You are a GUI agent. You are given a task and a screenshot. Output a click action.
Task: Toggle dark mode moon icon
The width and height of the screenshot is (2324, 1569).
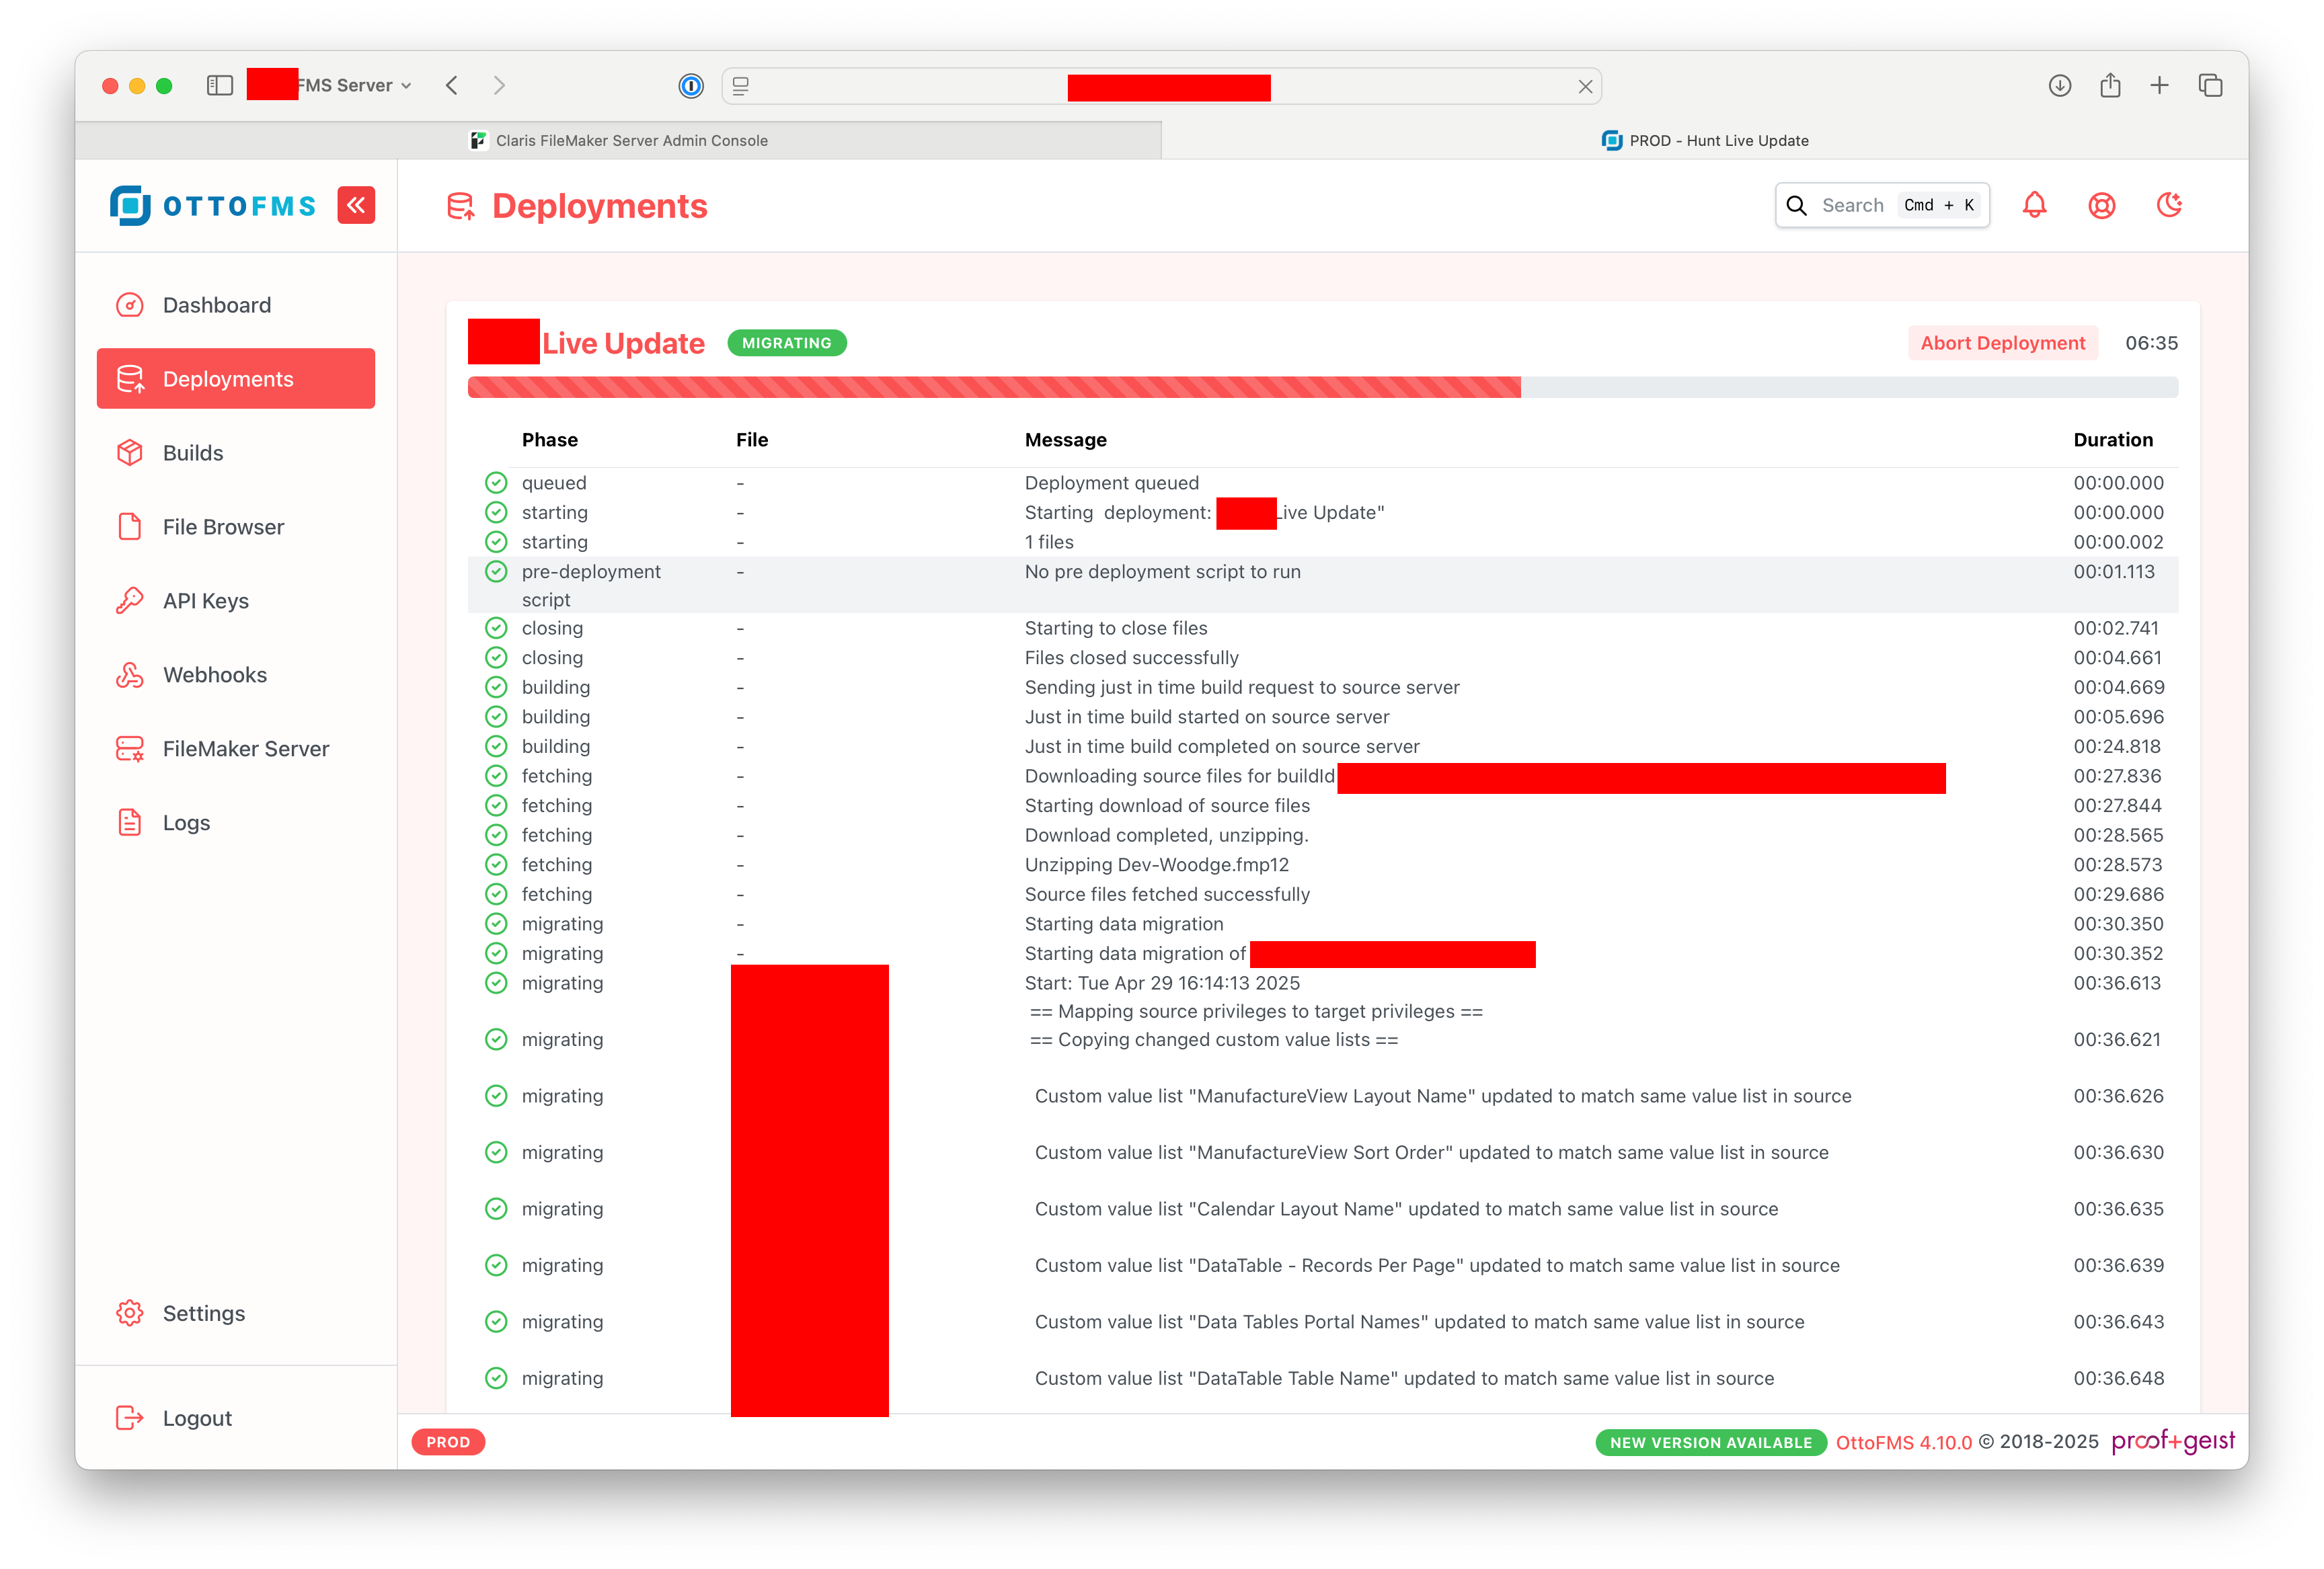(x=2169, y=205)
